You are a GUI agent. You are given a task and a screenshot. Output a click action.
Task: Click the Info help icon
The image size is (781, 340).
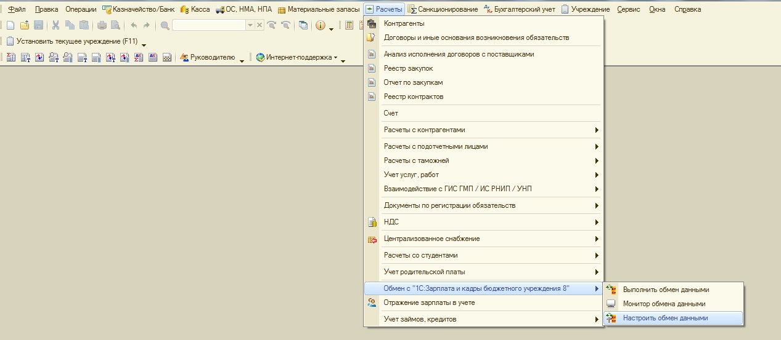pos(321,25)
